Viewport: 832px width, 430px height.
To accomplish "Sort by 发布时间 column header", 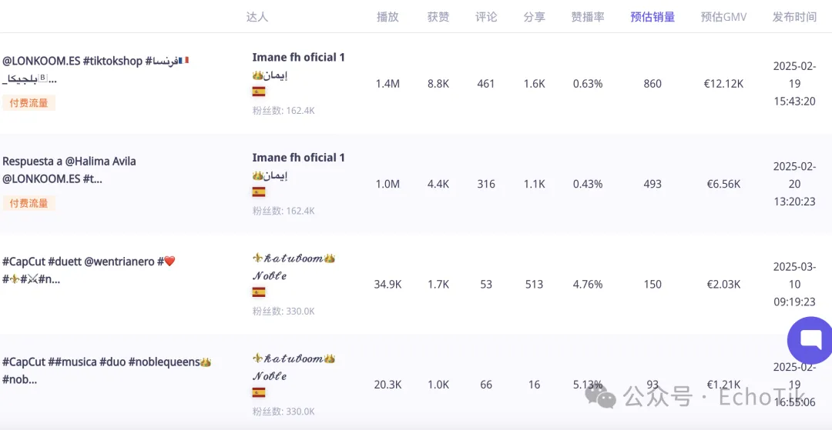I will (794, 17).
